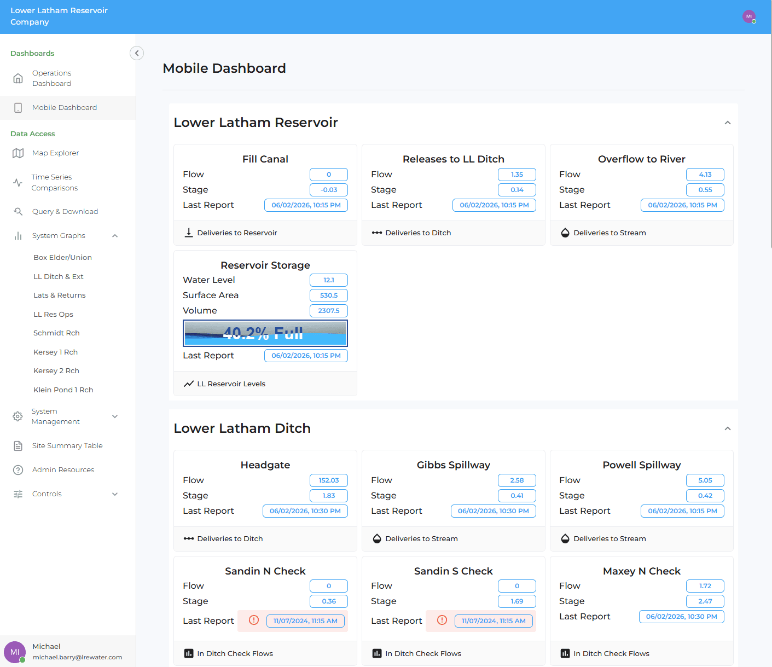Open the LL Reservoir Levels link

pos(231,384)
